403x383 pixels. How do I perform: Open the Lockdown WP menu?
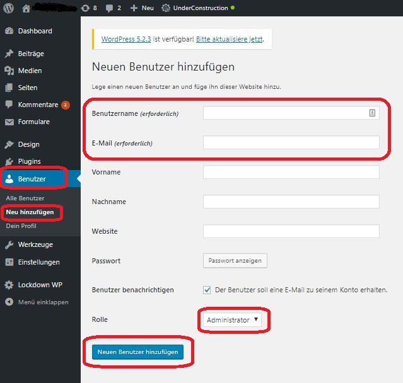click(40, 285)
